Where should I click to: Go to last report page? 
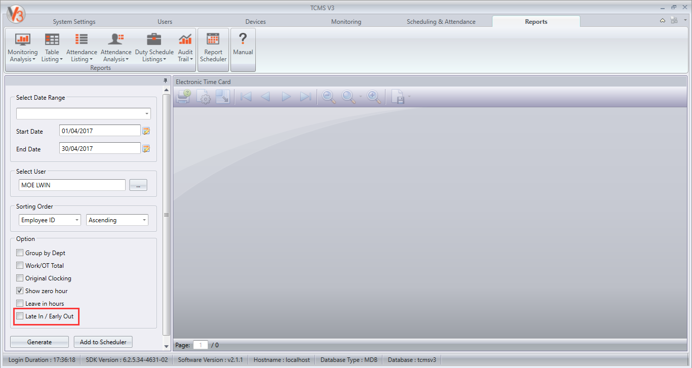(x=305, y=97)
